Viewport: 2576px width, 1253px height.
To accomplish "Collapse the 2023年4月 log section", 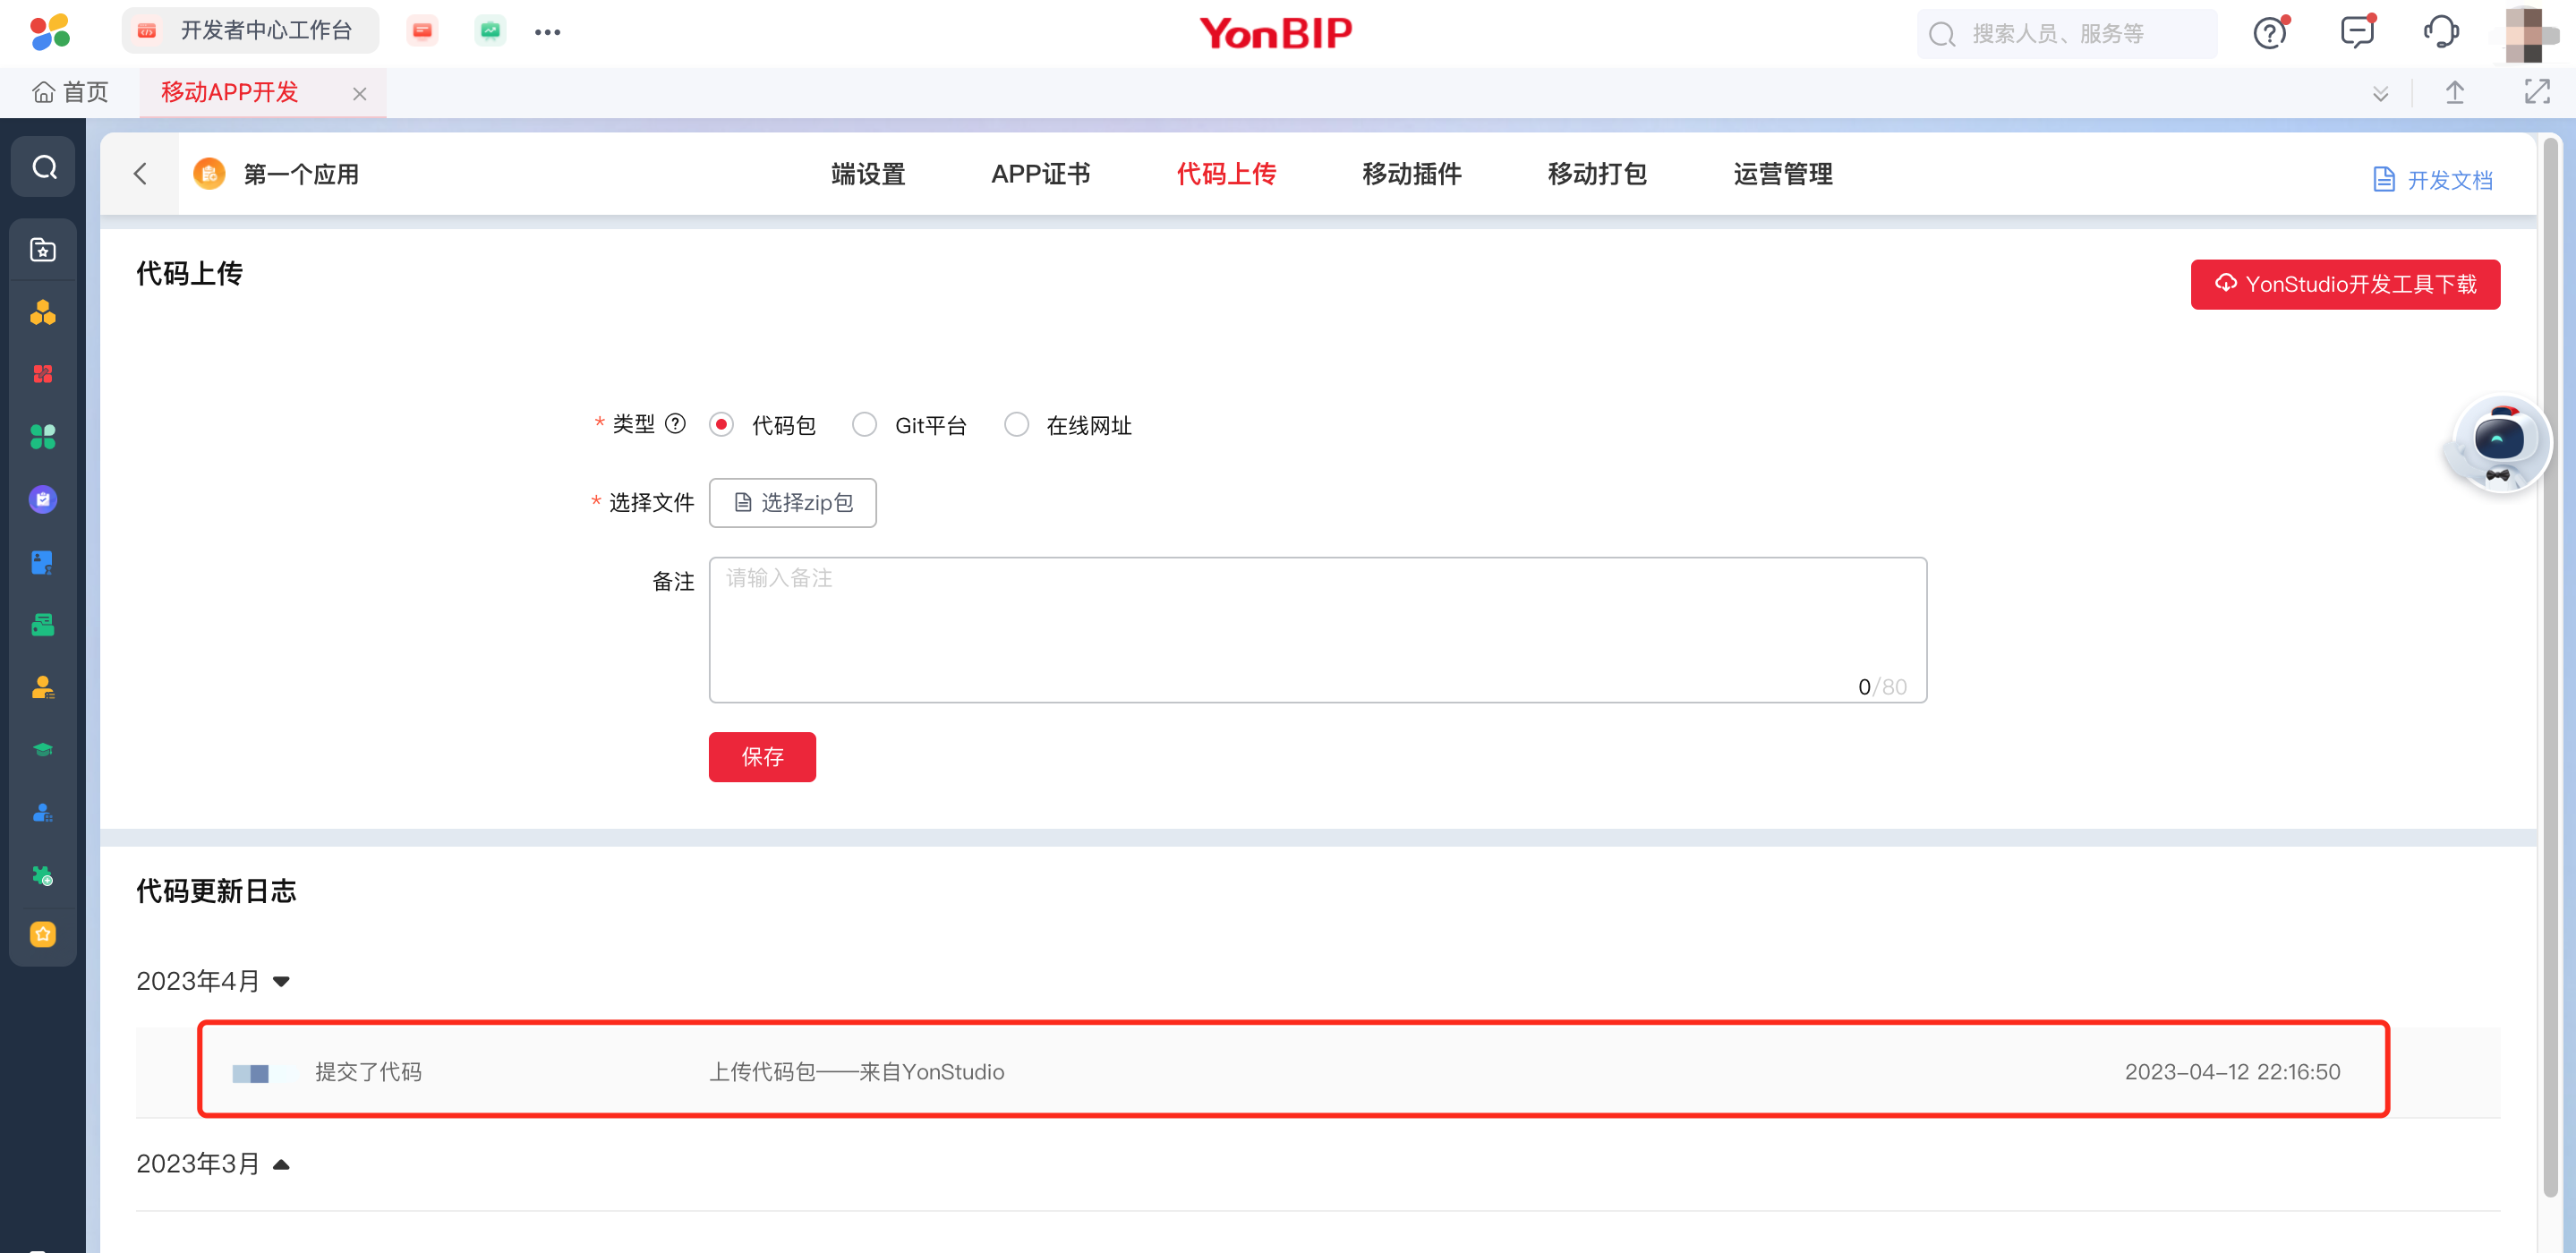I will pyautogui.click(x=281, y=981).
